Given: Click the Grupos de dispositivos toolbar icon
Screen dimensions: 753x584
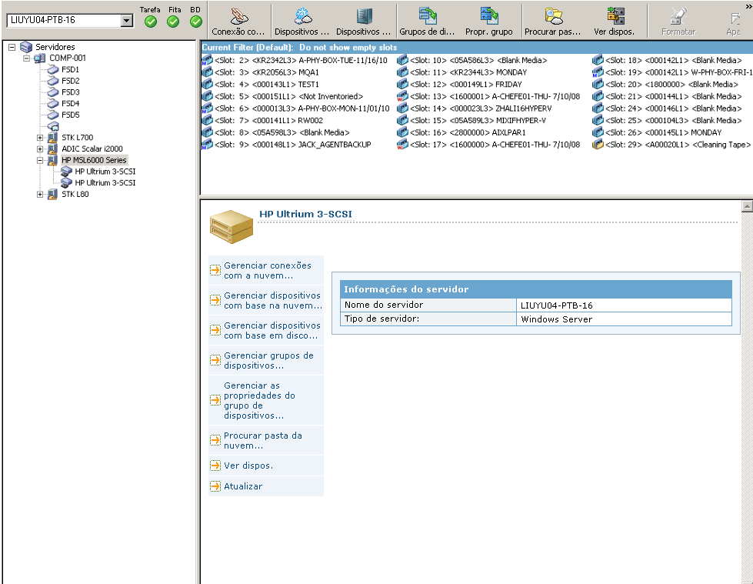Looking at the screenshot, I should (x=427, y=21).
